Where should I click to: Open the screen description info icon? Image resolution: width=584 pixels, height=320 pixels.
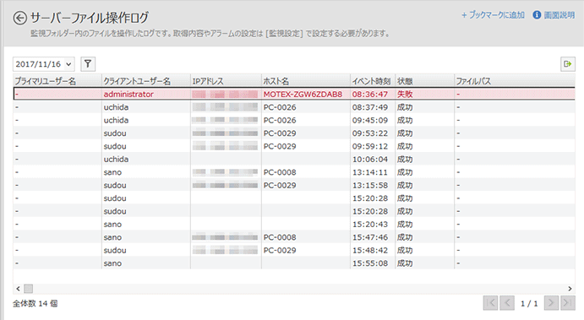(537, 15)
